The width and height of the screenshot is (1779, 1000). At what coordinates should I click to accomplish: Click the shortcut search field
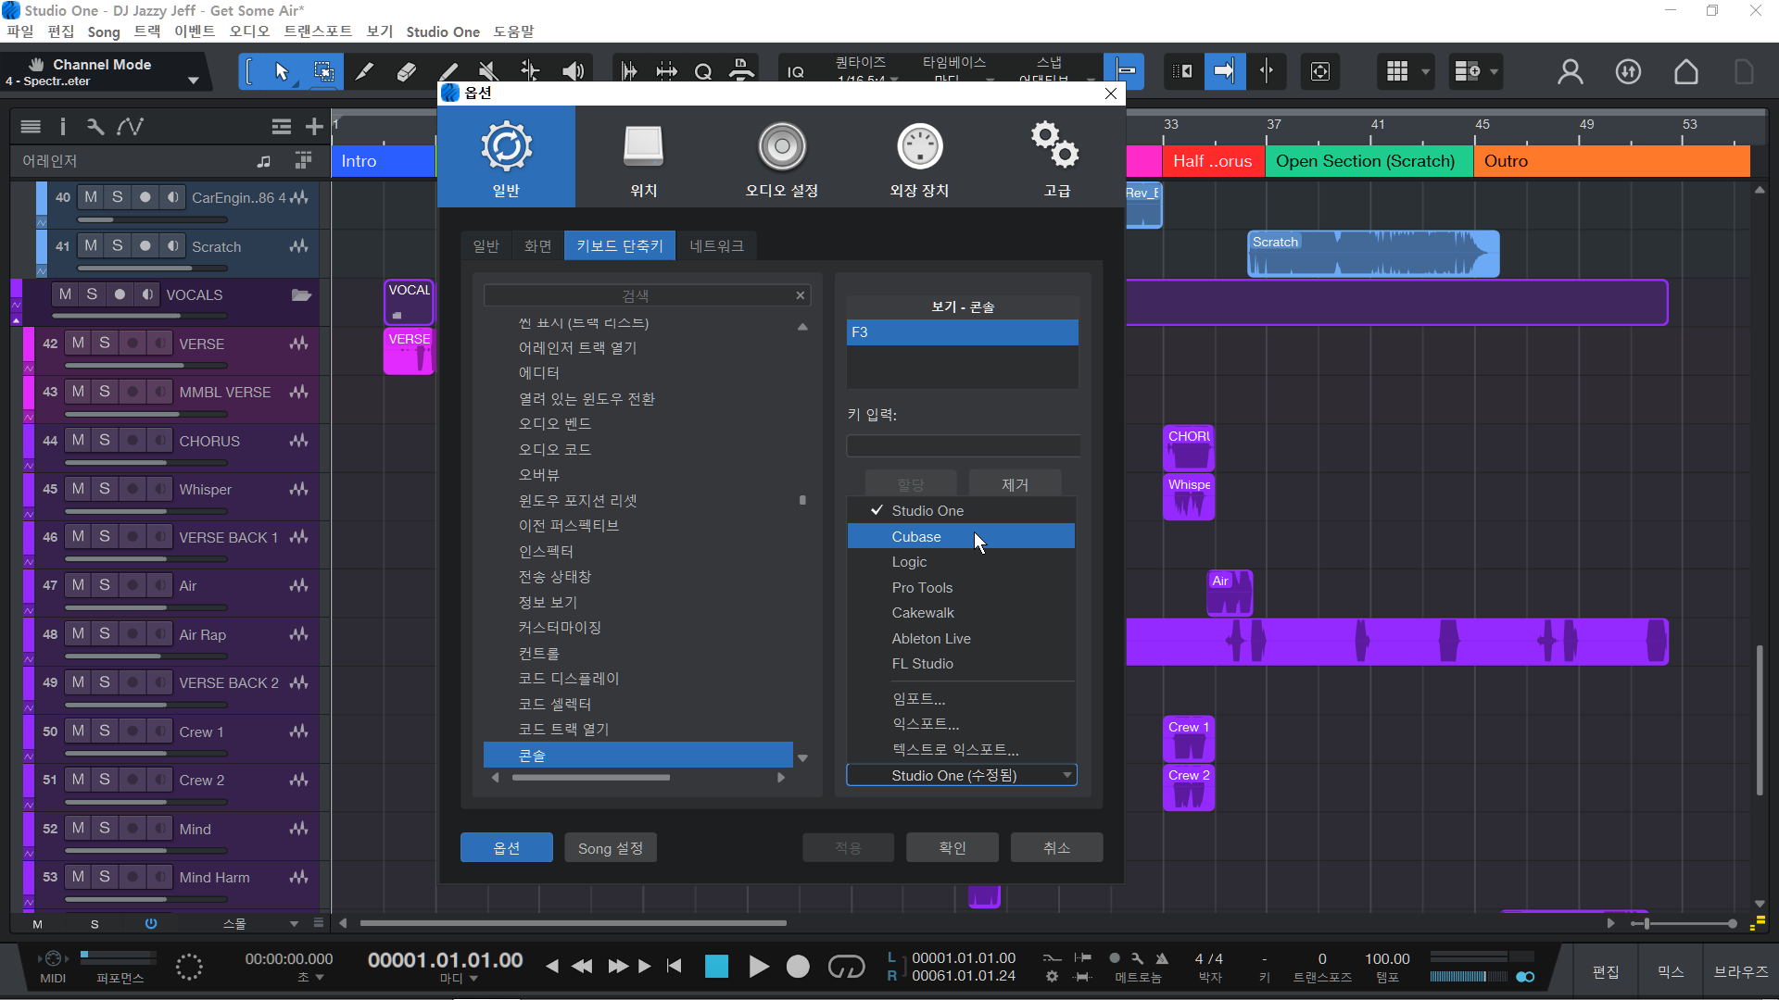(636, 295)
